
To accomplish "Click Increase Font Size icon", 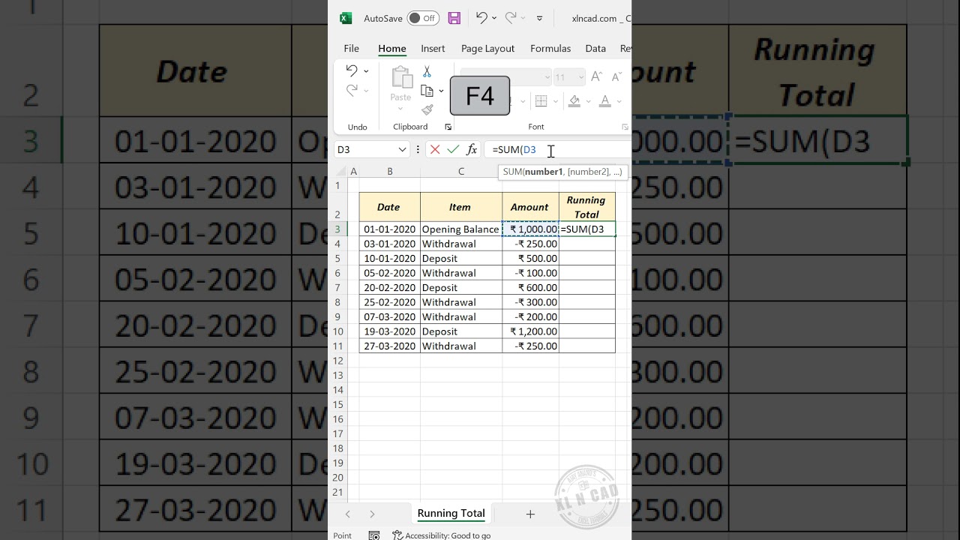I will coord(597,76).
